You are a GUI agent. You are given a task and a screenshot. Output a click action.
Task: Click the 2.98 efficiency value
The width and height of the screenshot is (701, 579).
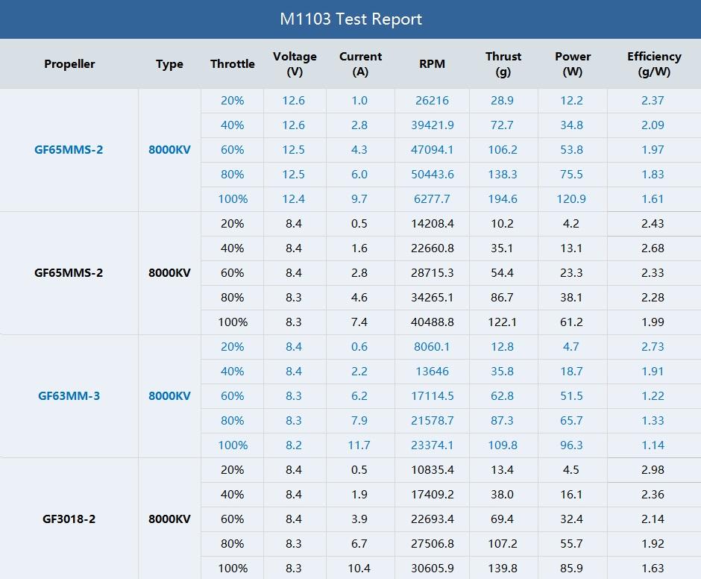[653, 470]
